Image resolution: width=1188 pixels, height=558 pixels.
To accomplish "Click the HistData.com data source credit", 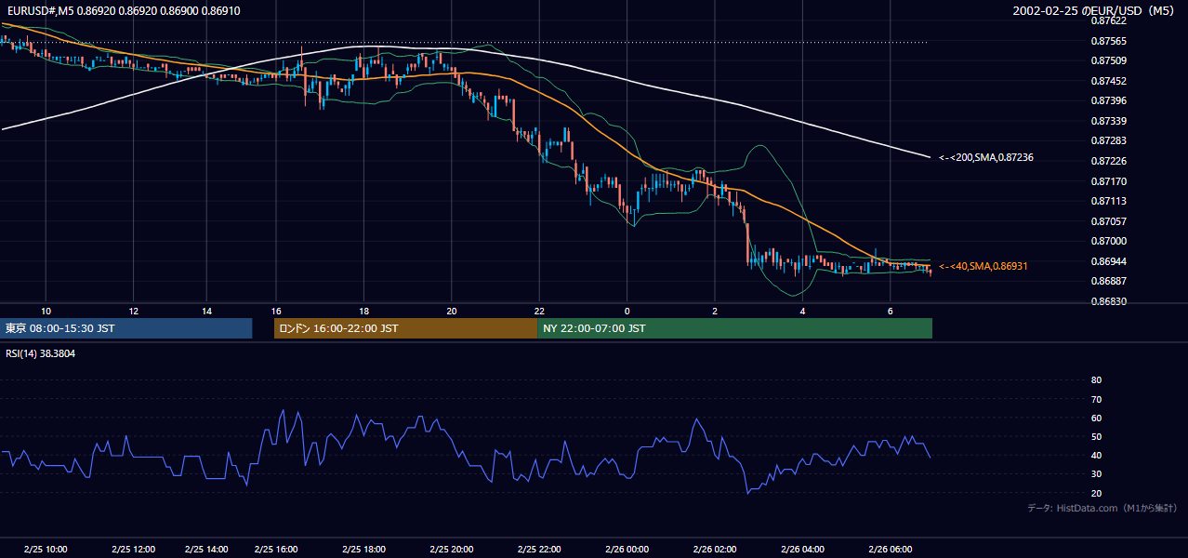I will point(1102,508).
